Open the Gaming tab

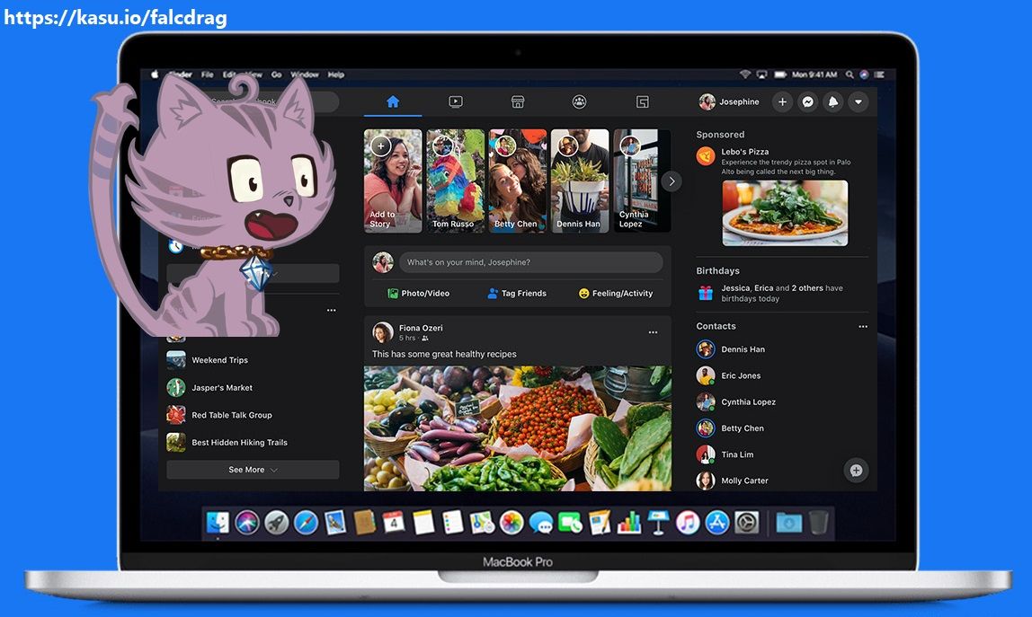tap(643, 102)
